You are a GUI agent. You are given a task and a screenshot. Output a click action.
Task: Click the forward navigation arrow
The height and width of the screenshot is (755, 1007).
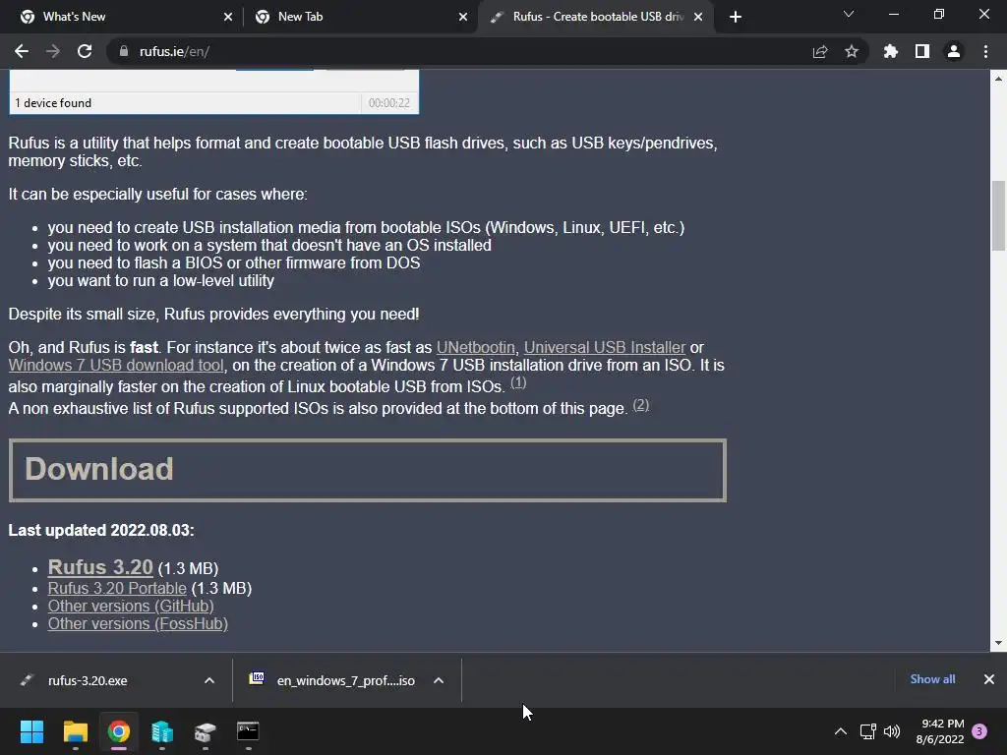pyautogui.click(x=53, y=51)
